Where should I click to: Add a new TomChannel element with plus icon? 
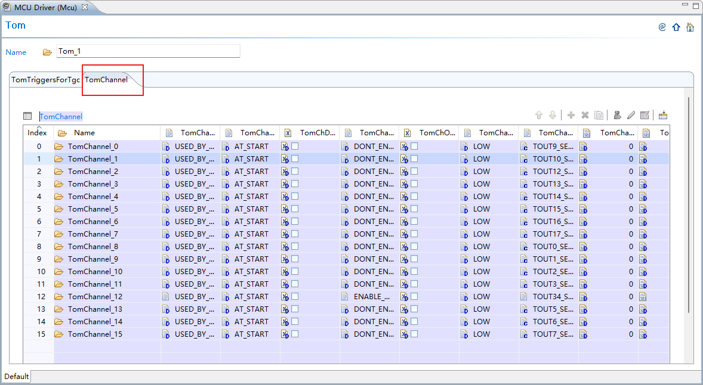pos(571,116)
